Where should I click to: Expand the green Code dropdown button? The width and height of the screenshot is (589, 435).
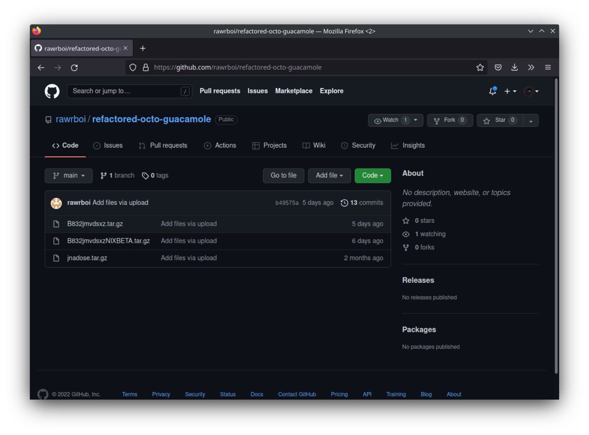click(373, 176)
